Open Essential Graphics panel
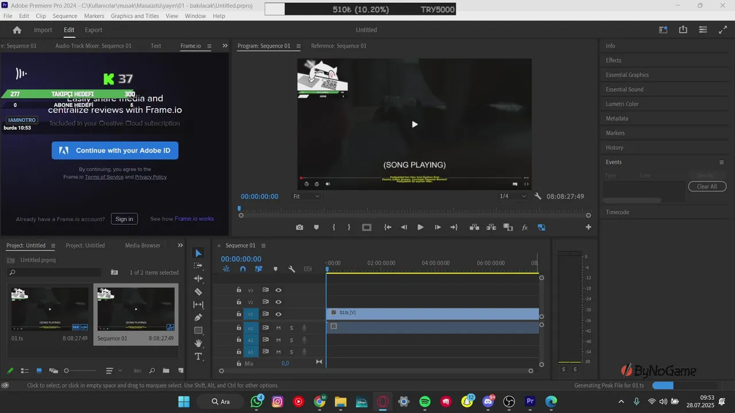The height and width of the screenshot is (413, 735). pos(628,75)
